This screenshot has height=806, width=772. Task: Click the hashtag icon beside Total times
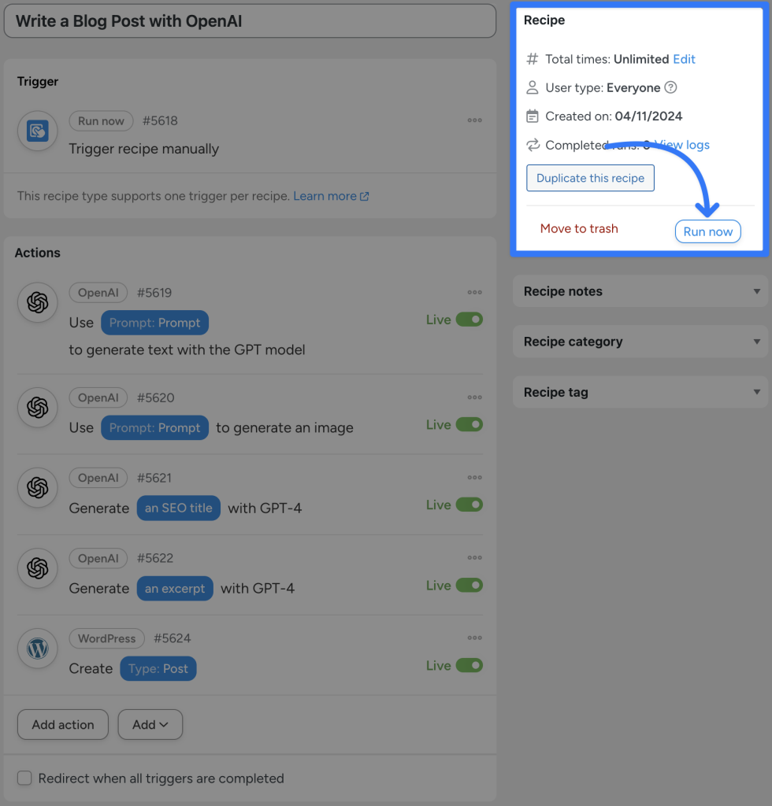pos(533,59)
